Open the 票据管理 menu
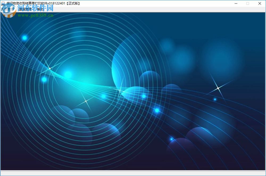The image size is (266, 176). point(25,9)
